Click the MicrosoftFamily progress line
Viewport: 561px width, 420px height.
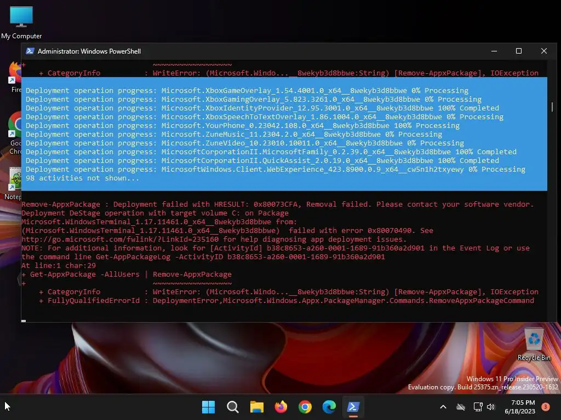click(x=271, y=152)
